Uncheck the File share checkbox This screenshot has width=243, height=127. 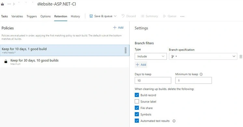137,108
